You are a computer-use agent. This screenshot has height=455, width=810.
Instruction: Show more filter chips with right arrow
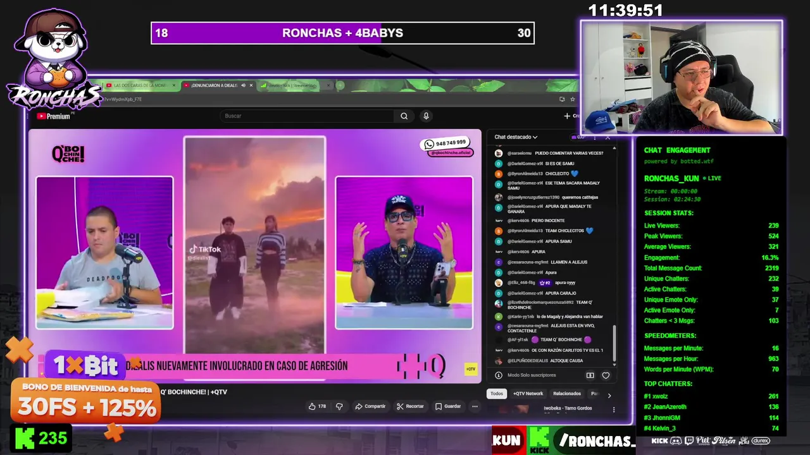pos(609,396)
